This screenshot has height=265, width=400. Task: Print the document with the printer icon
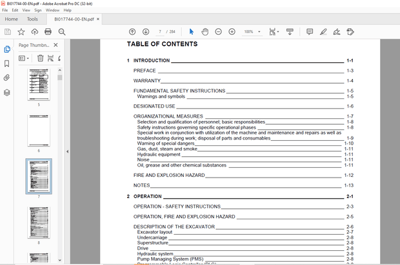pos(48,32)
